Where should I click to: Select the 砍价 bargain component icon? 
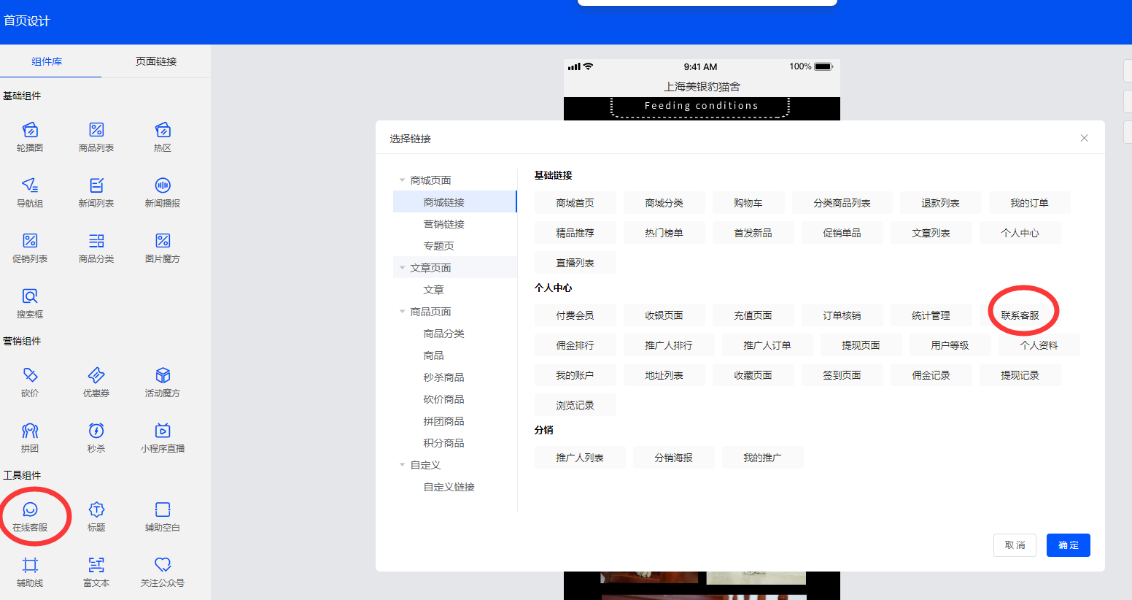point(30,375)
